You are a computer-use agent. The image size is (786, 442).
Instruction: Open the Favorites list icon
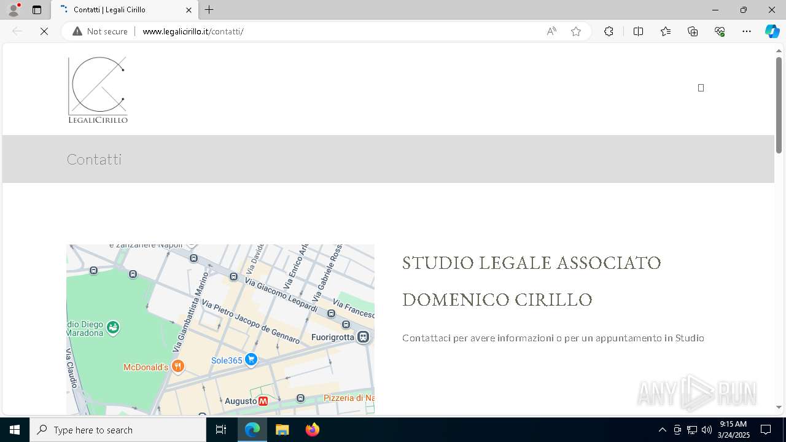pos(666,31)
